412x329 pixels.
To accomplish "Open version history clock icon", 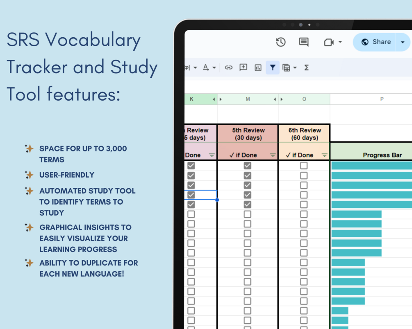I will 281,42.
